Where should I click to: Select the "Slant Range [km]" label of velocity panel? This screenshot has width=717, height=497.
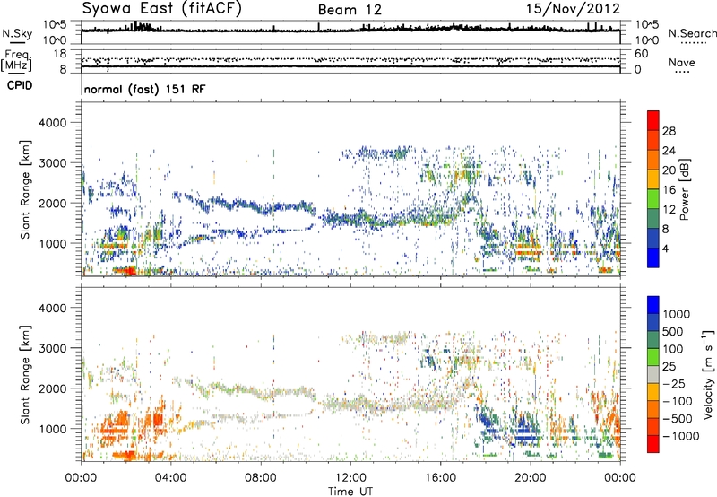(x=25, y=374)
